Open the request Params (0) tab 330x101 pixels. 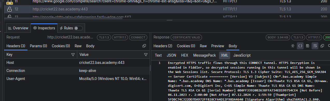[x=38, y=46]
